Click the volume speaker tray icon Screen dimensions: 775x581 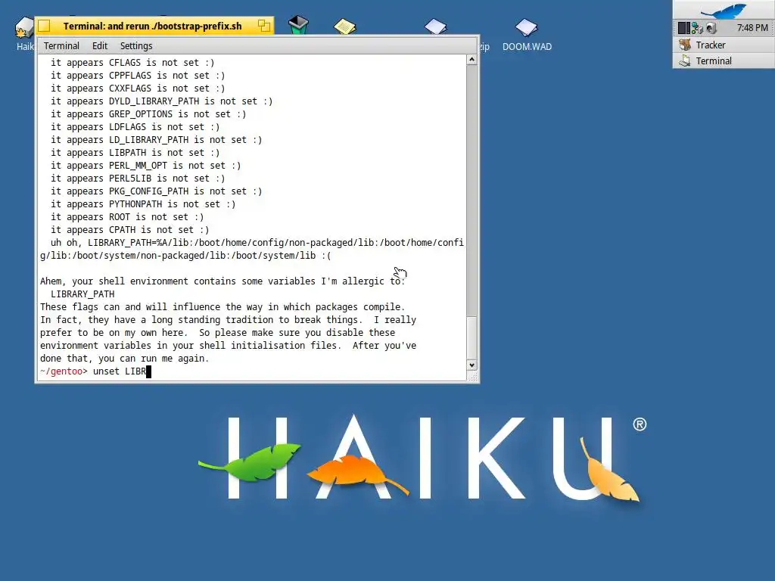click(711, 28)
